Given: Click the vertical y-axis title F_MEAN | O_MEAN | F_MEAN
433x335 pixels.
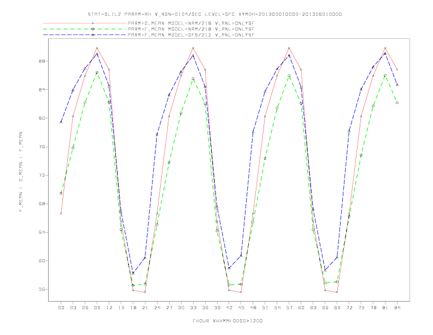Looking at the screenshot, I should [x=21, y=172].
